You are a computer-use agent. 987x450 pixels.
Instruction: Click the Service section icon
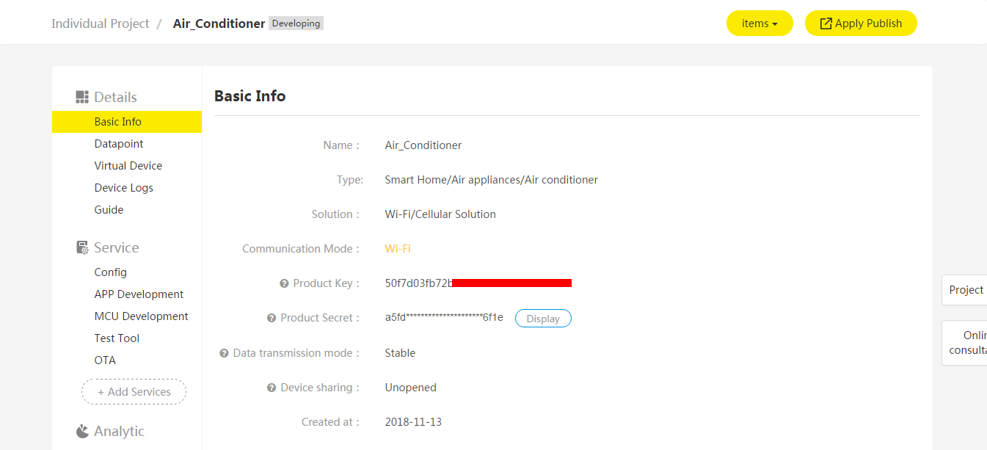click(82, 247)
